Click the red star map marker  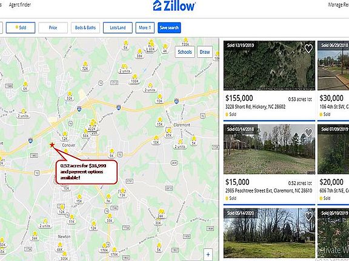(x=52, y=145)
